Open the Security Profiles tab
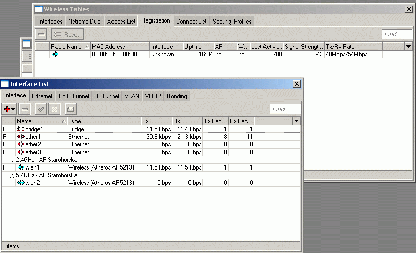This screenshot has width=416, height=253. pyautogui.click(x=232, y=22)
